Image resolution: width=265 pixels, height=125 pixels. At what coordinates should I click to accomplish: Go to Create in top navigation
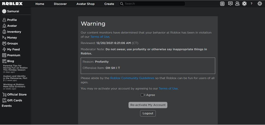pos(109,4)
